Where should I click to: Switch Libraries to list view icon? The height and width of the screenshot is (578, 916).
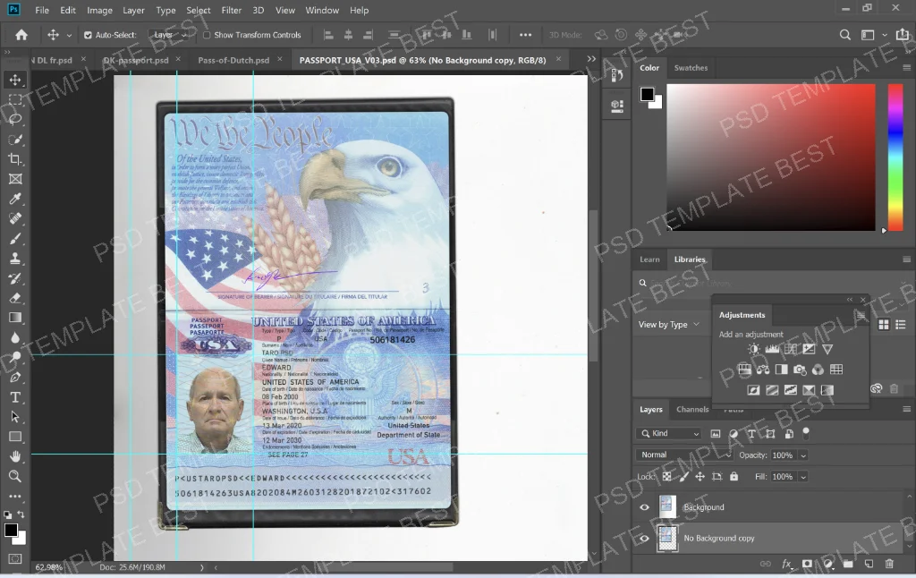tap(901, 325)
